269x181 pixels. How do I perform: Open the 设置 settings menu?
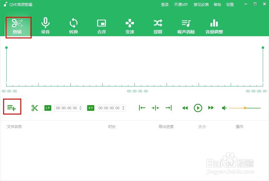pos(230,5)
